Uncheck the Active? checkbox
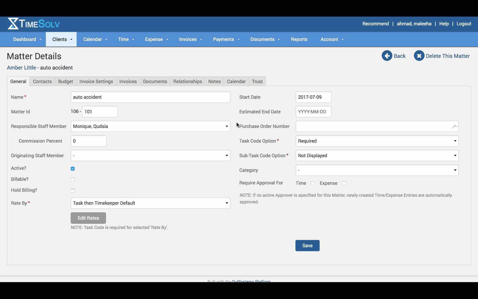The height and width of the screenshot is (299, 478). tap(73, 169)
